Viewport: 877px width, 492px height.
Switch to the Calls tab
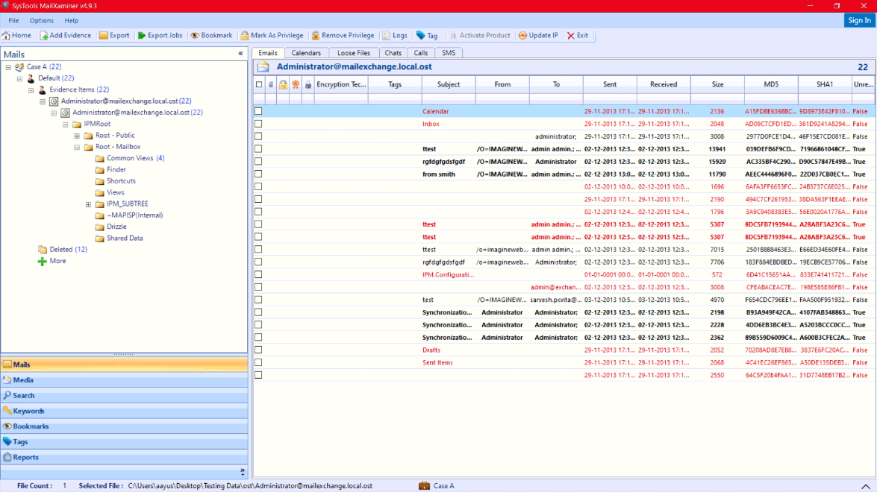coord(421,53)
